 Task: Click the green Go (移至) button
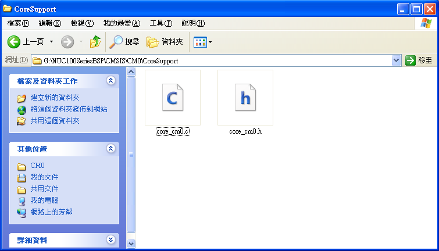419,60
